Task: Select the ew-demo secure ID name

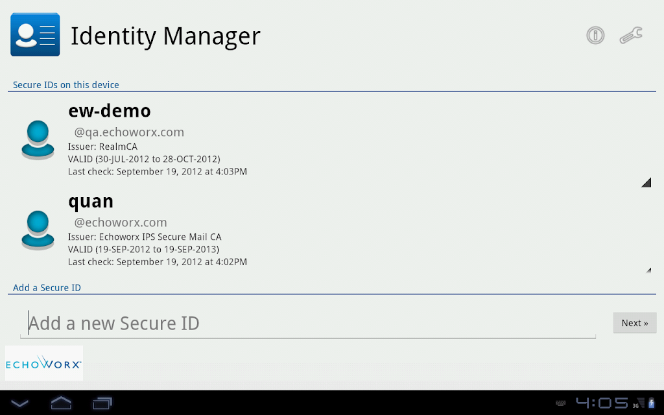Action: coord(110,111)
